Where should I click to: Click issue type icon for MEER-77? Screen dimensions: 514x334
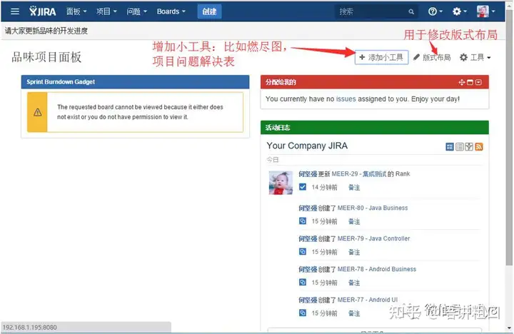pos(303,313)
